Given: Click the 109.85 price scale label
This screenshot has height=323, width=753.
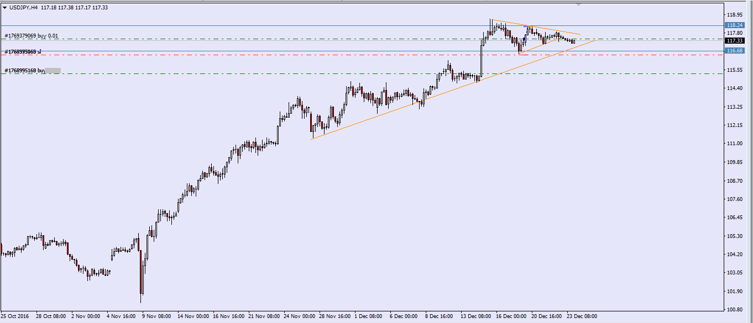Looking at the screenshot, I should (735, 162).
